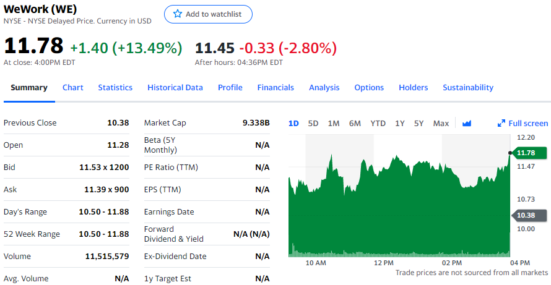Click the star icon in Add to watchlist
The image size is (551, 285).
click(178, 14)
